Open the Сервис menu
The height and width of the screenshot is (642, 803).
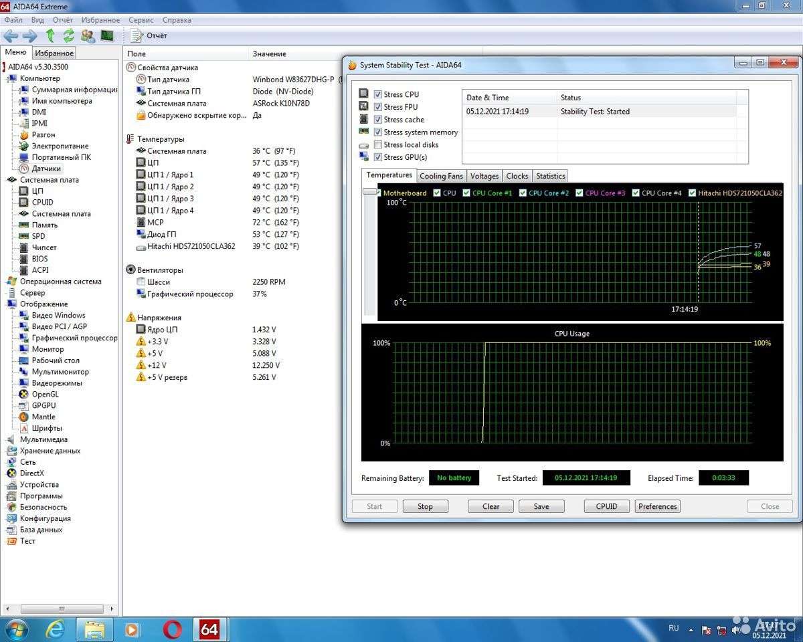point(141,20)
